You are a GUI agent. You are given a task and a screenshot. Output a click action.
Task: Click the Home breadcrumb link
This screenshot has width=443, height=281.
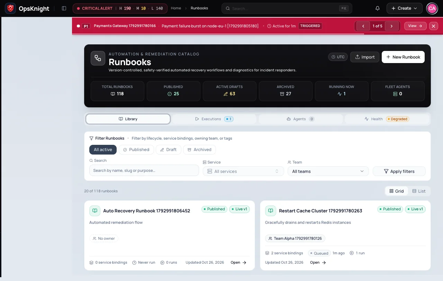176,8
